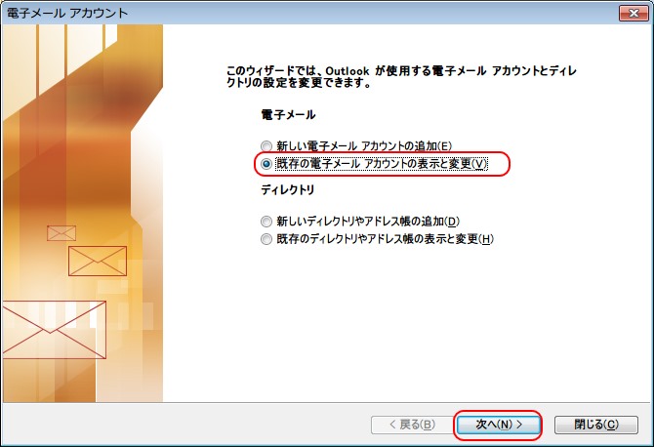The height and width of the screenshot is (447, 654).
Task: Click the 次へ(N) > button
Action: [499, 425]
